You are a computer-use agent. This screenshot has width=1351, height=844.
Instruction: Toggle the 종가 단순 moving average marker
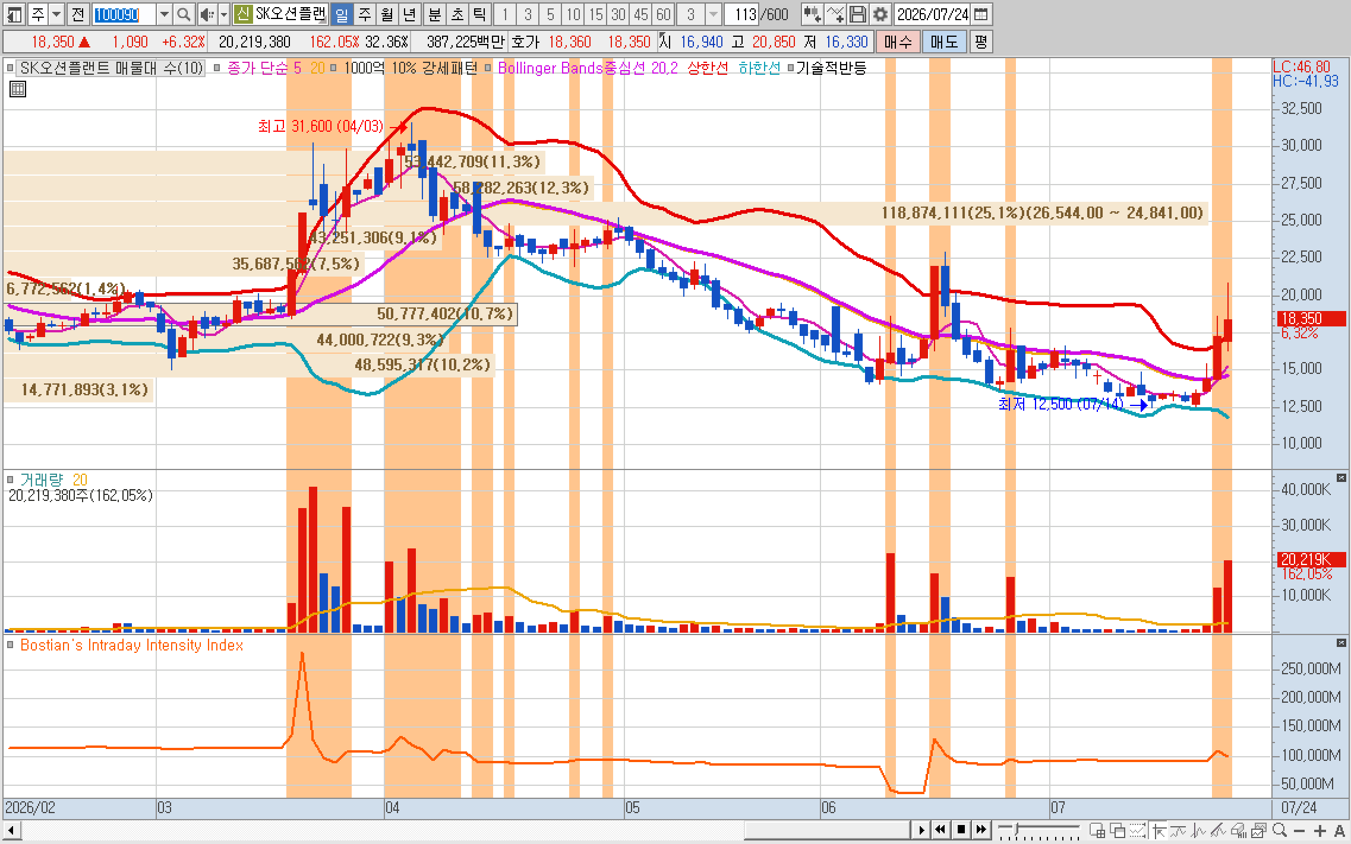217,68
